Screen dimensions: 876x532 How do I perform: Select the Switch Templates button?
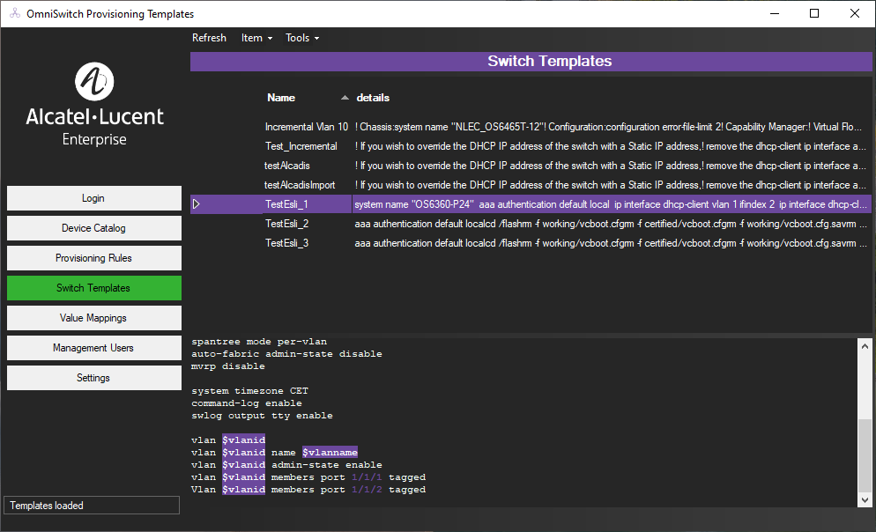coord(93,288)
